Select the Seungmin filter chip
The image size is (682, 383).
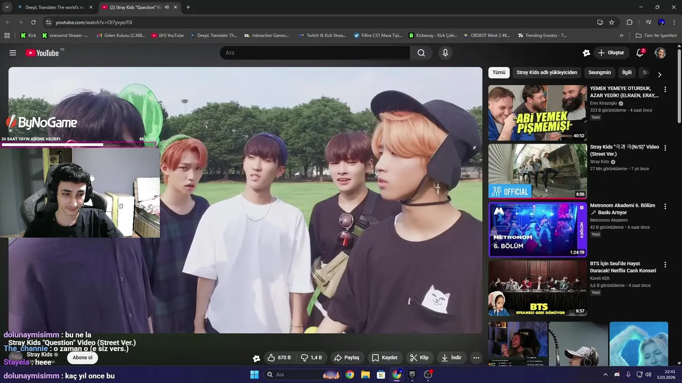(599, 72)
